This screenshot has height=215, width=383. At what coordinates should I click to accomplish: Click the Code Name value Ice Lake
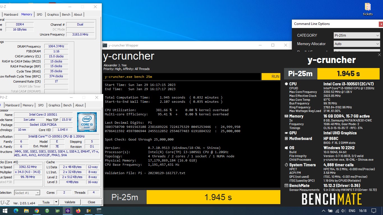point(29,120)
